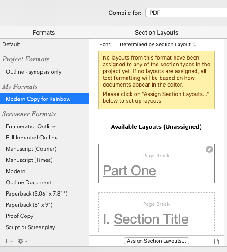Click the plus add format icon

coord(7,241)
